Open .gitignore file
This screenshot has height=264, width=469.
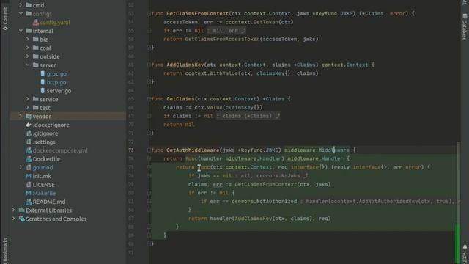point(45,133)
